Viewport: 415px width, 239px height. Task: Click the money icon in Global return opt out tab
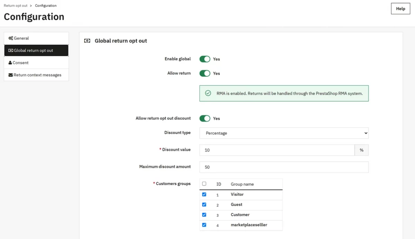pos(11,50)
